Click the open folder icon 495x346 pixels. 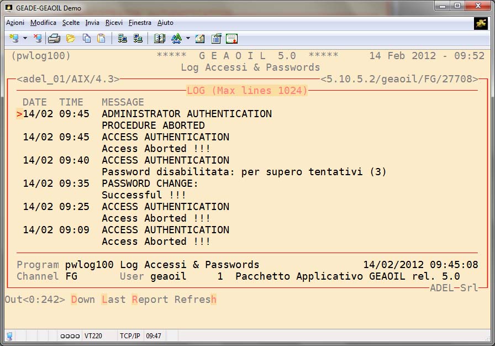tap(71, 39)
